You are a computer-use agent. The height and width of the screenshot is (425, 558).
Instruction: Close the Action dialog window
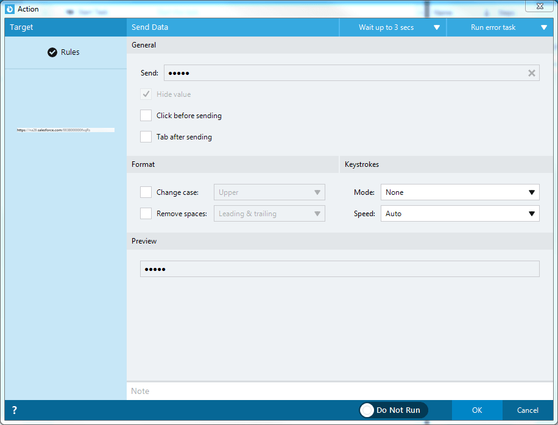click(540, 6)
